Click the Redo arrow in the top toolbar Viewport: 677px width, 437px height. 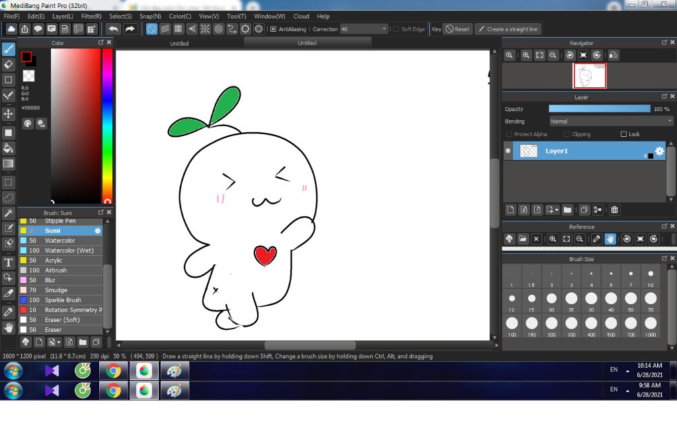pyautogui.click(x=130, y=29)
